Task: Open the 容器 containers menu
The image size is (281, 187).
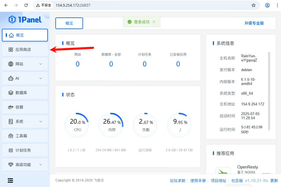Action: [25, 107]
